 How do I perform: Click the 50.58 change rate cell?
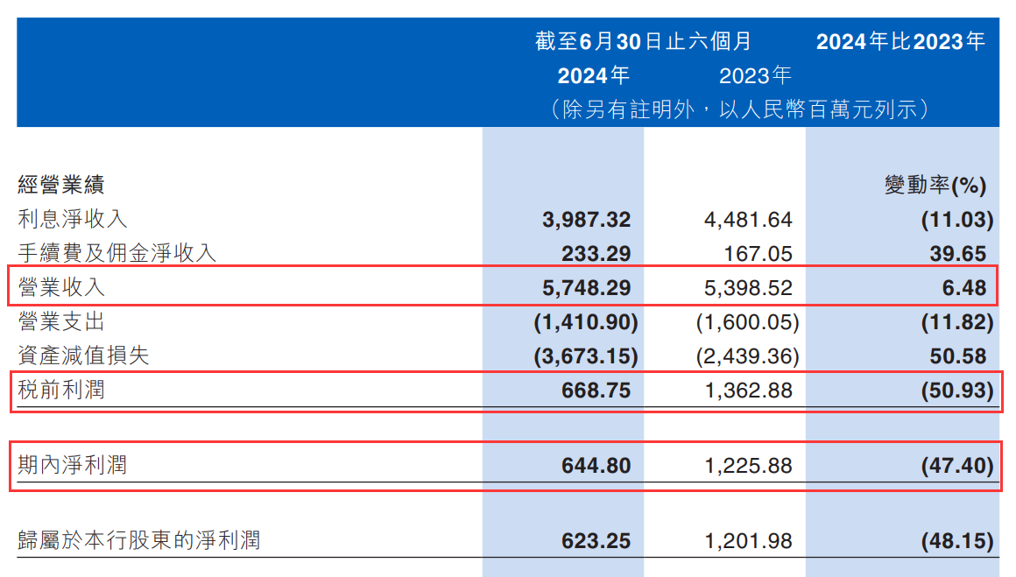(960, 356)
